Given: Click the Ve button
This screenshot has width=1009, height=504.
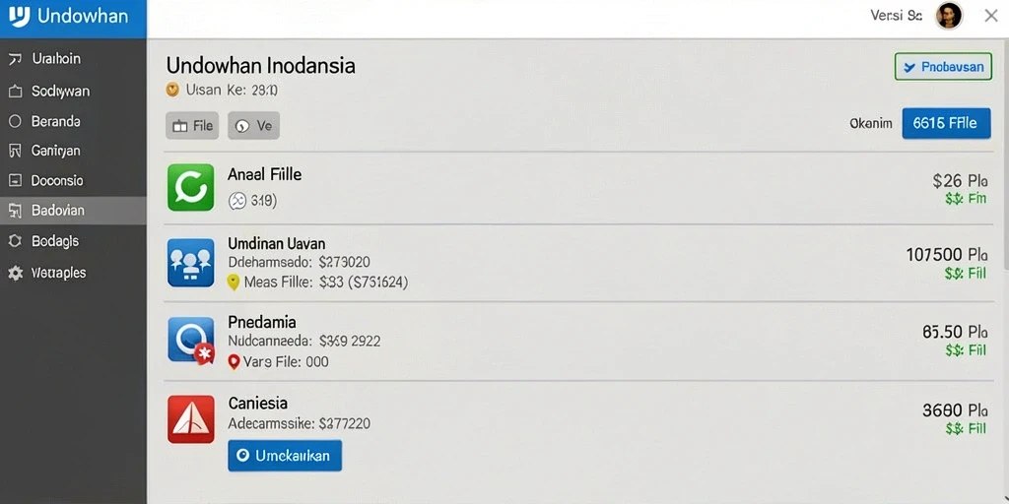Looking at the screenshot, I should [253, 126].
